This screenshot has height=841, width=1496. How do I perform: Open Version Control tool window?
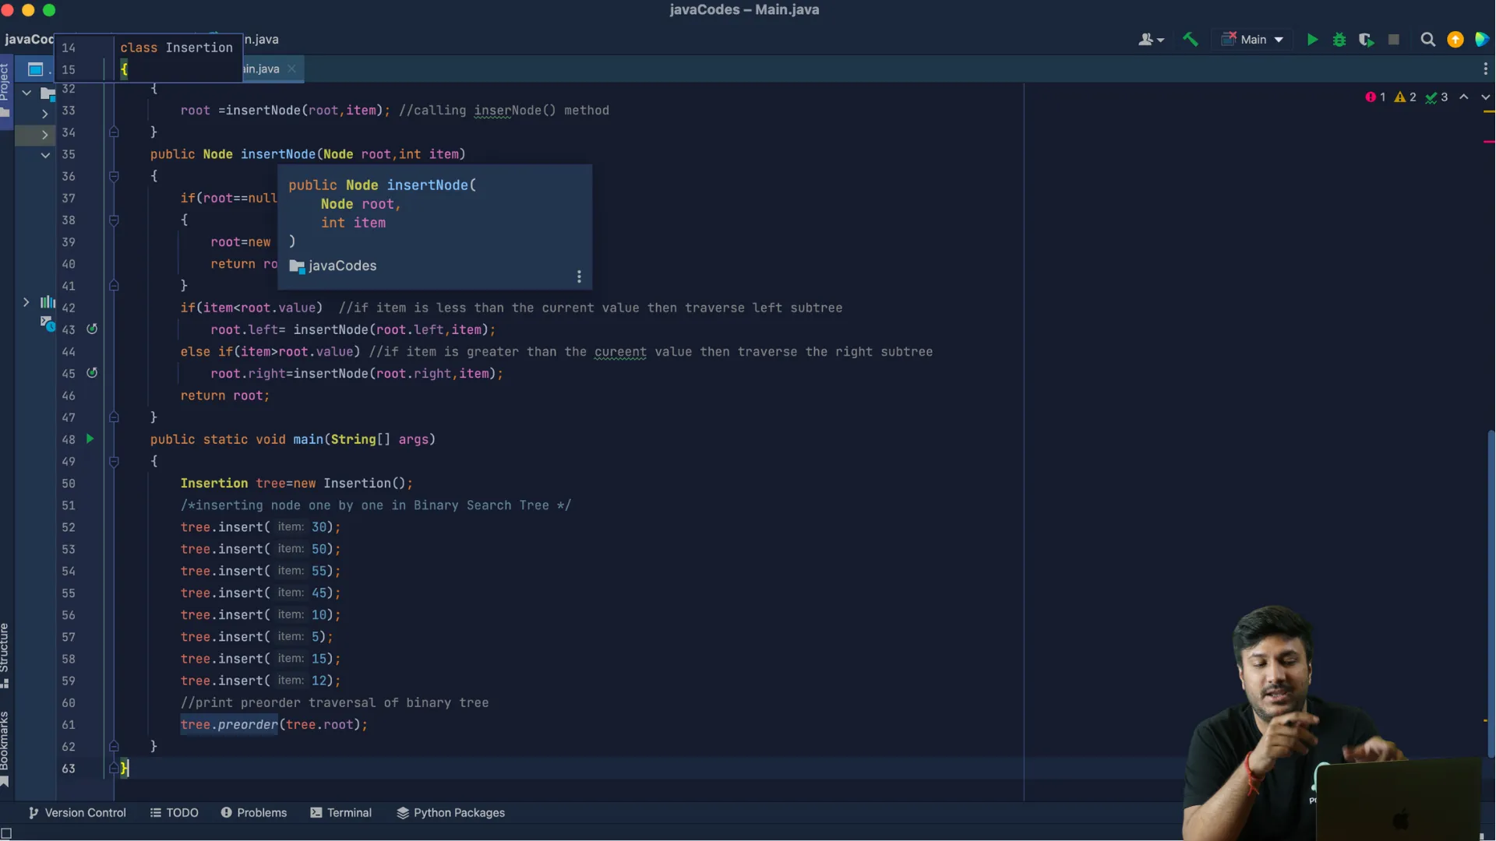click(77, 813)
